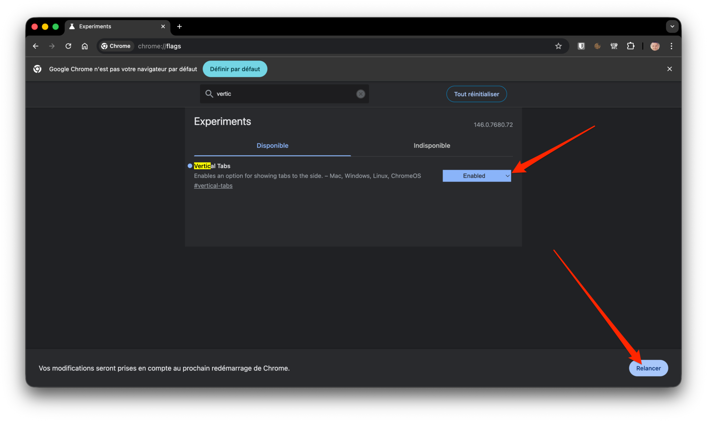Screen dimensions: 707x421
Task: Close the default browser notification banner
Action: coord(669,69)
